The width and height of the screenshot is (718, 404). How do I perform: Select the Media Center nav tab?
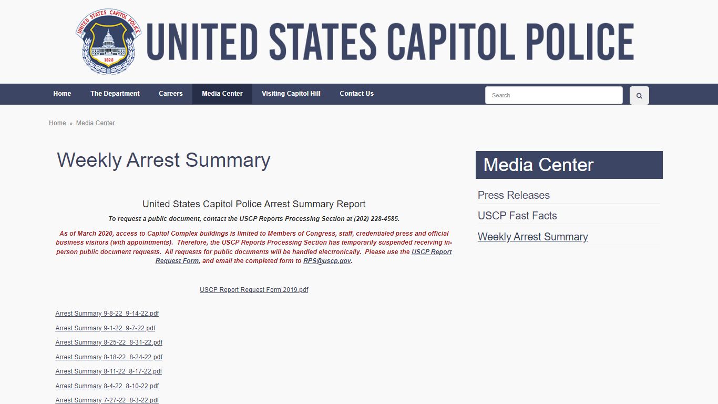222,94
